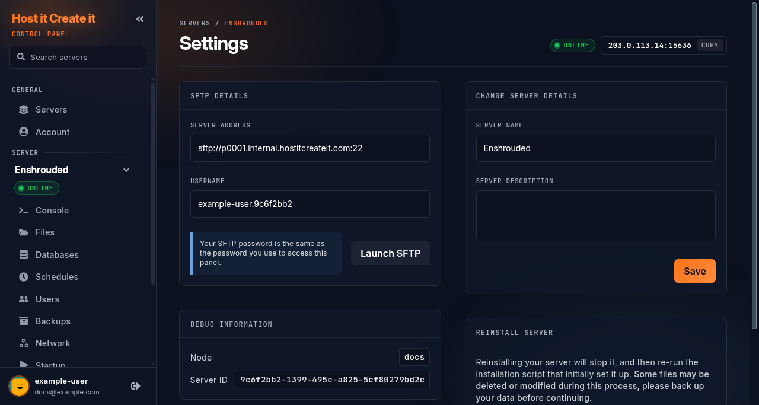This screenshot has width=759, height=405.
Task: Click the ONLINE status badge in header
Action: (x=573, y=45)
